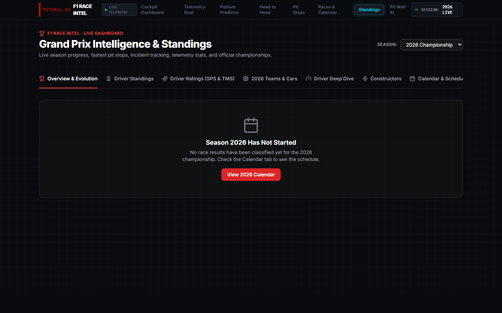
Task: Click the large calendar icon in empty-state card
Action: pos(251,125)
